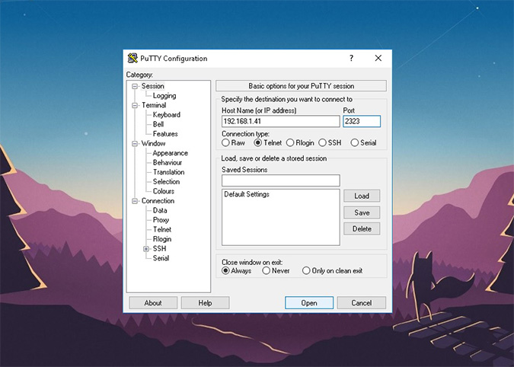514x367 pixels.
Task: Click the PuTTY icon in title bar
Action: (x=132, y=59)
